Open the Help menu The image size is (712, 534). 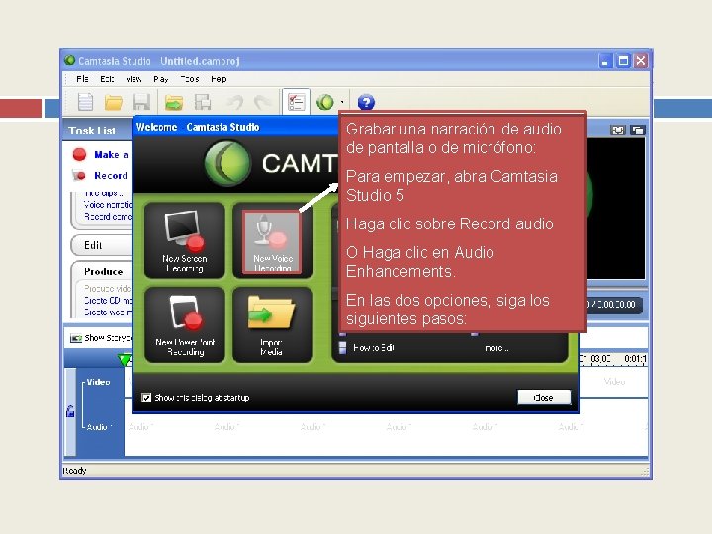coord(219,79)
